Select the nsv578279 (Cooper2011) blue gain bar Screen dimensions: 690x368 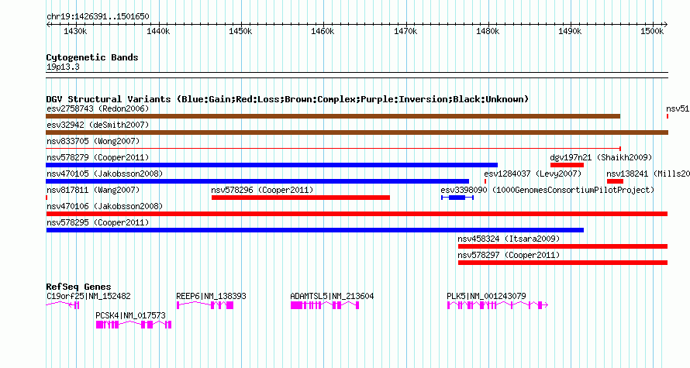pyautogui.click(x=272, y=165)
